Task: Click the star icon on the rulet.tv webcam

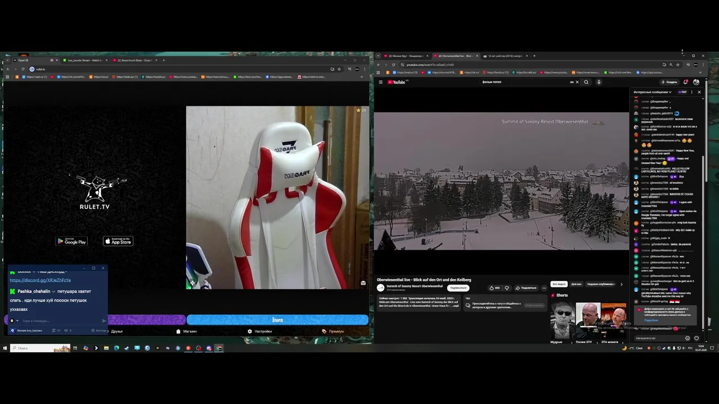Action: pyautogui.click(x=358, y=110)
